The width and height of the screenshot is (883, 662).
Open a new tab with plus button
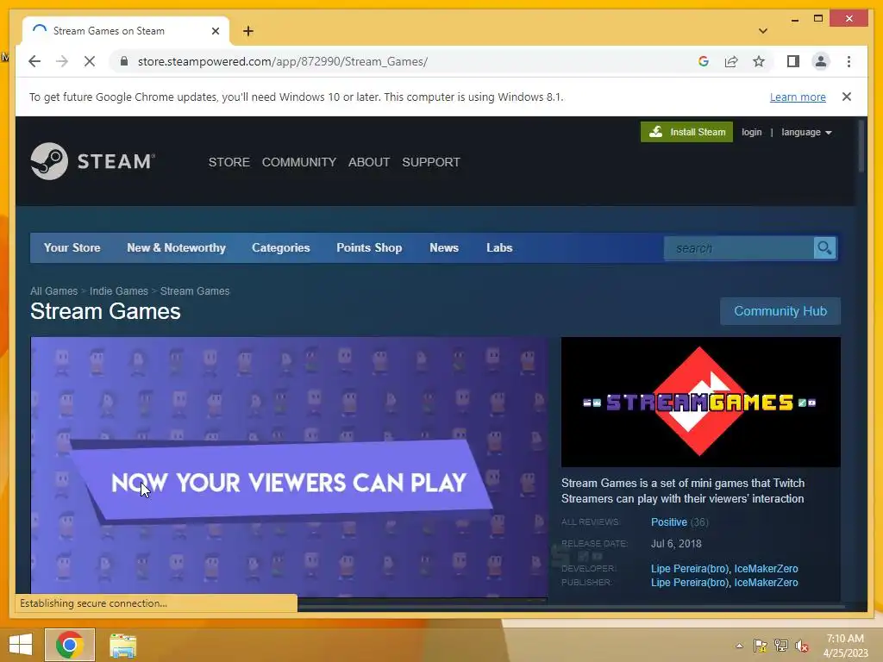248,31
